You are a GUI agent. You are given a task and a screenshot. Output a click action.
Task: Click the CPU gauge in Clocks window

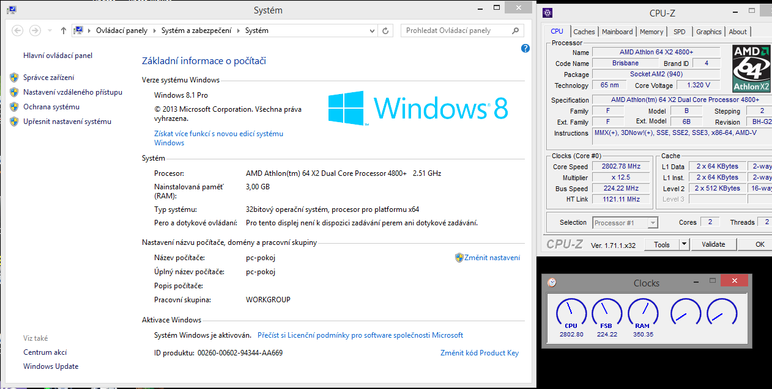pyautogui.click(x=571, y=311)
